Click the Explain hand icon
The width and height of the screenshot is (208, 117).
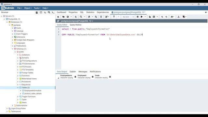150,17
